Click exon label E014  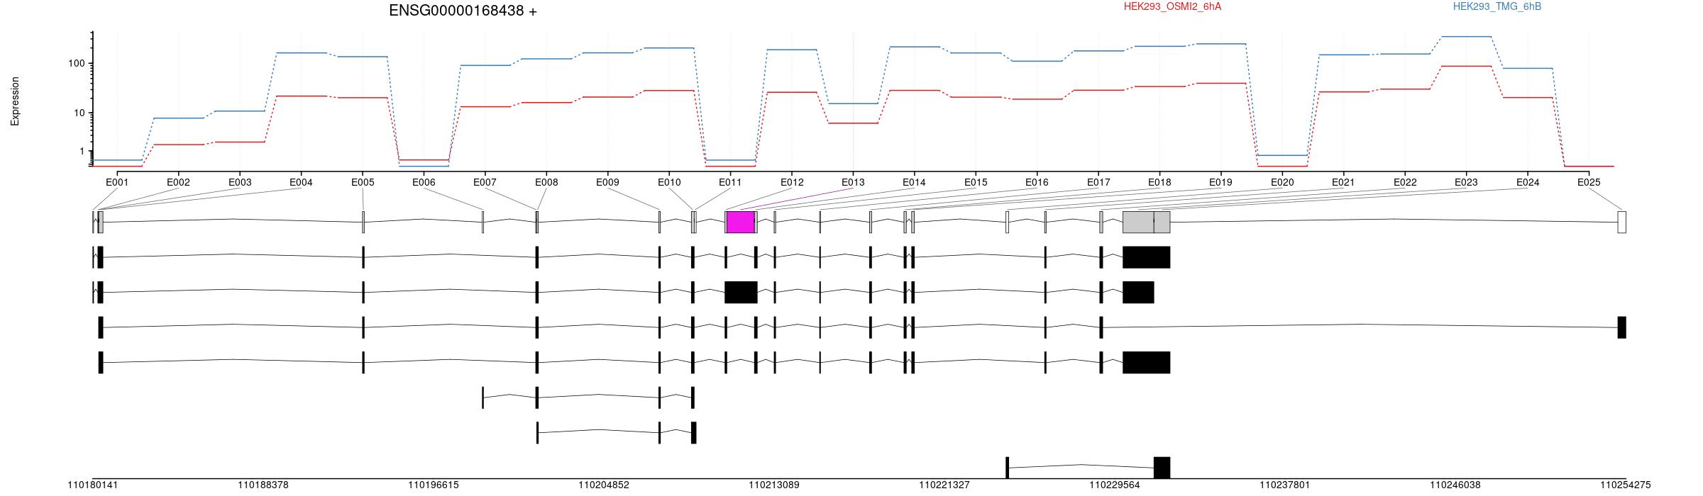(x=914, y=182)
